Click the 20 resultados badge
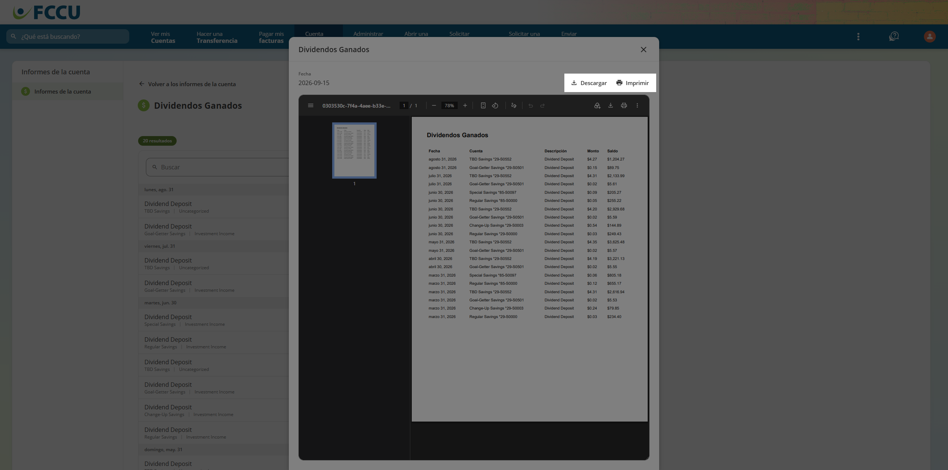 tap(157, 141)
